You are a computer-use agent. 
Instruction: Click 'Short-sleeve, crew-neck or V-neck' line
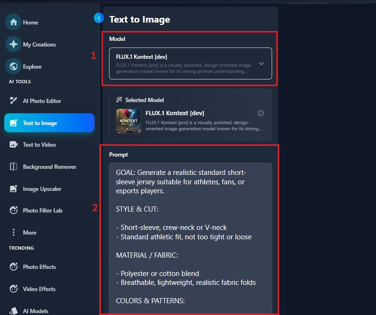pyautogui.click(x=171, y=228)
